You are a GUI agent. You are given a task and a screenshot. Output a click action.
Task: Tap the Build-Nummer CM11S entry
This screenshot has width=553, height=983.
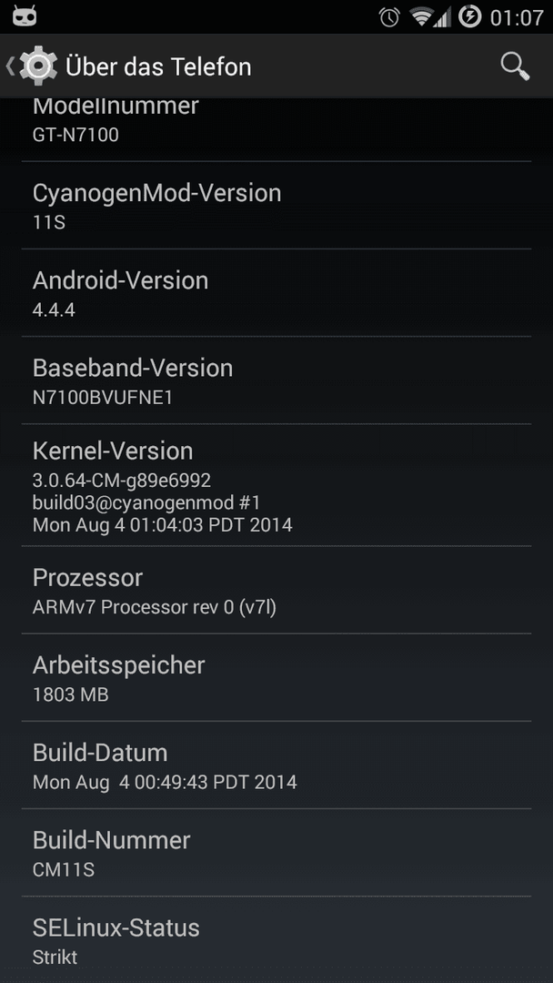[276, 853]
